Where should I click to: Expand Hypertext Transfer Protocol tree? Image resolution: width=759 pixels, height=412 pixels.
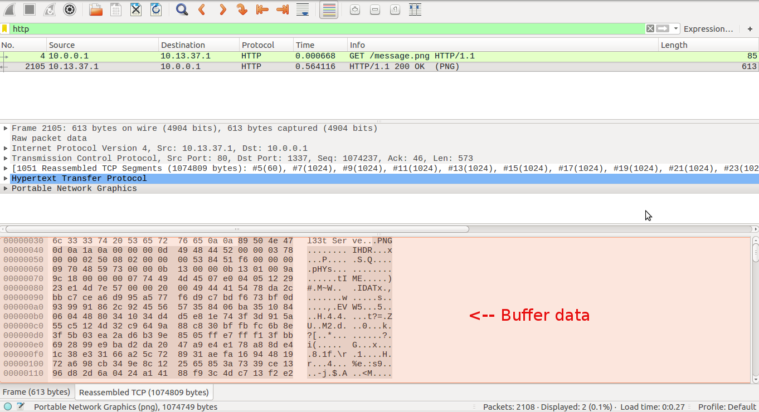pos(6,179)
